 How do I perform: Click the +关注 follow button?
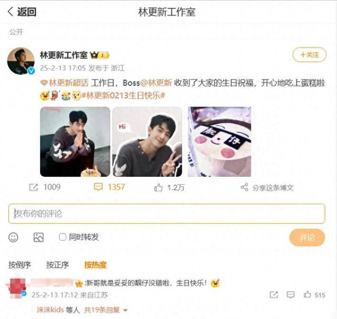(309, 55)
